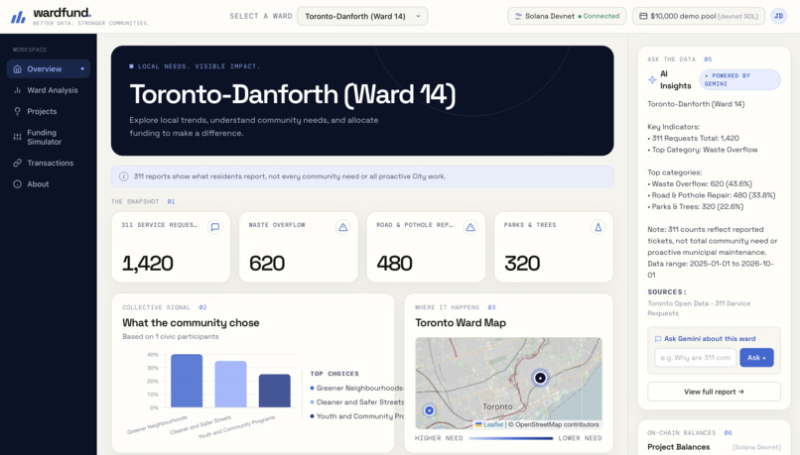
Task: Click the Solana logo icon in header
Action: pos(518,16)
